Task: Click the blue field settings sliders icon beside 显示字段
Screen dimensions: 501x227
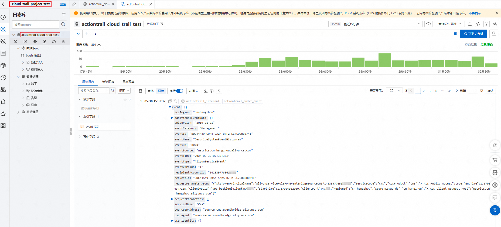Action: (129, 100)
